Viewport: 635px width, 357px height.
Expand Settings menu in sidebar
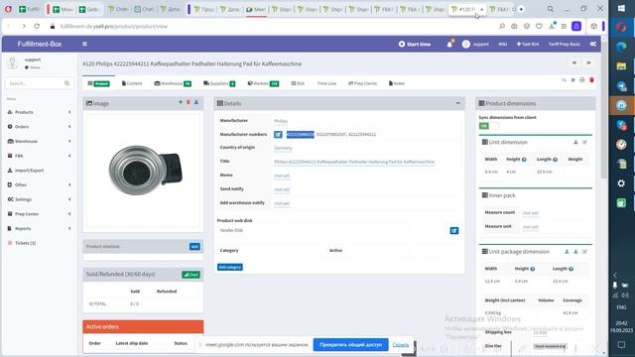[40, 199]
